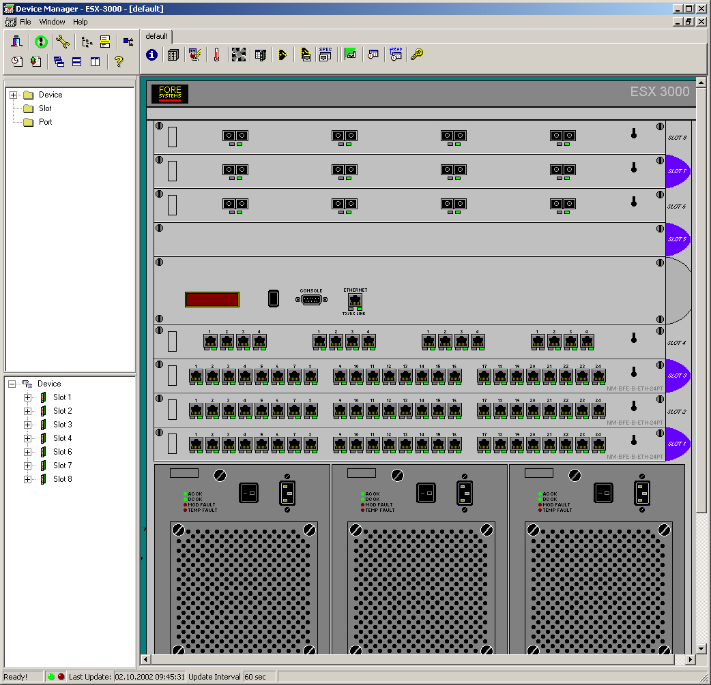711x685 pixels.
Task: Click the thermometer temperature icon
Action: tap(216, 55)
